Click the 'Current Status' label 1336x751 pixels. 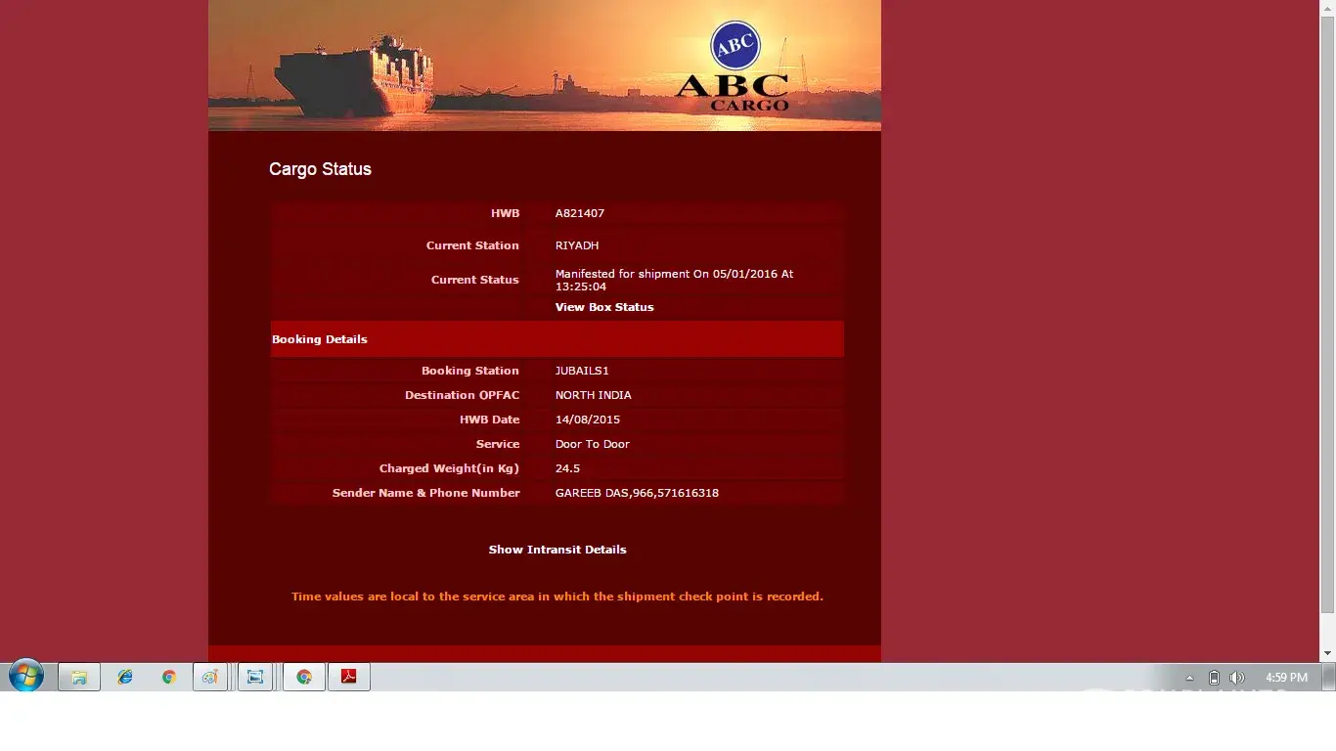[475, 280]
